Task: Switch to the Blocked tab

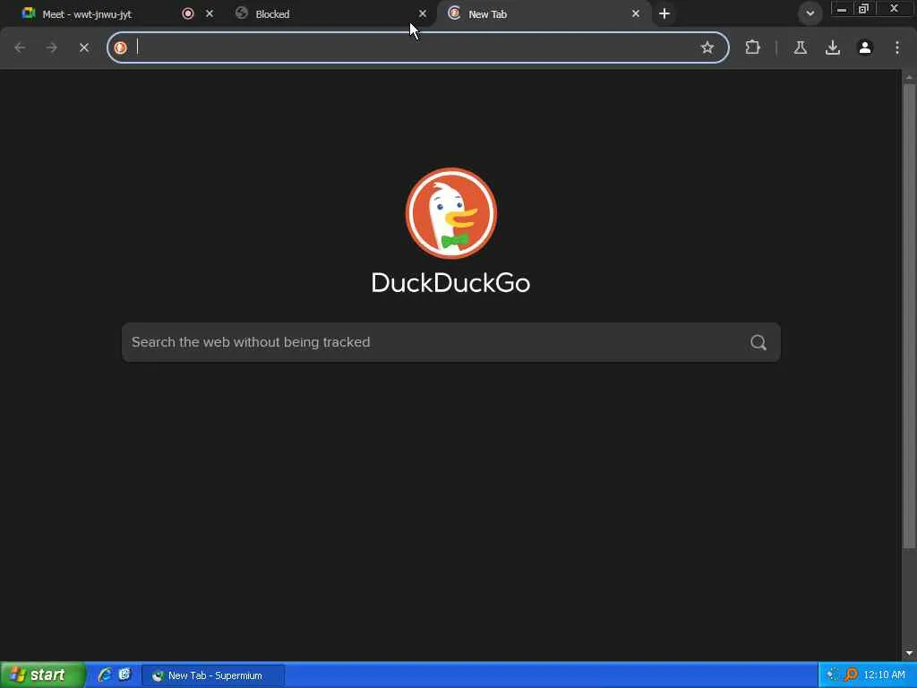Action: pyautogui.click(x=330, y=13)
